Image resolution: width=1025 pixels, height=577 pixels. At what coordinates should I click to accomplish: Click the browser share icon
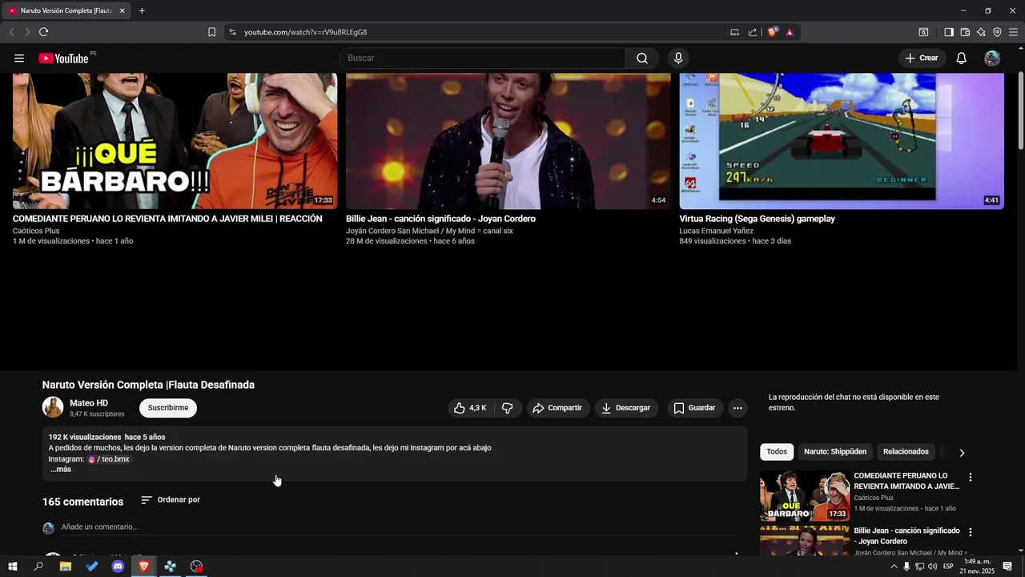point(753,32)
